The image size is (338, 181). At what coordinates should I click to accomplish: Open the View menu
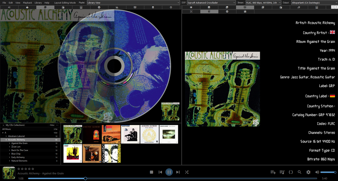coord(18,3)
